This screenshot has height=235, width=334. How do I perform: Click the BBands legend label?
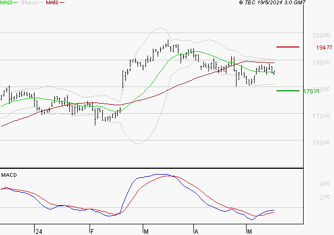coord(30,3)
